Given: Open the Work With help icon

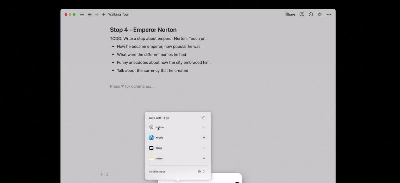Looking at the screenshot, I should 204,118.
